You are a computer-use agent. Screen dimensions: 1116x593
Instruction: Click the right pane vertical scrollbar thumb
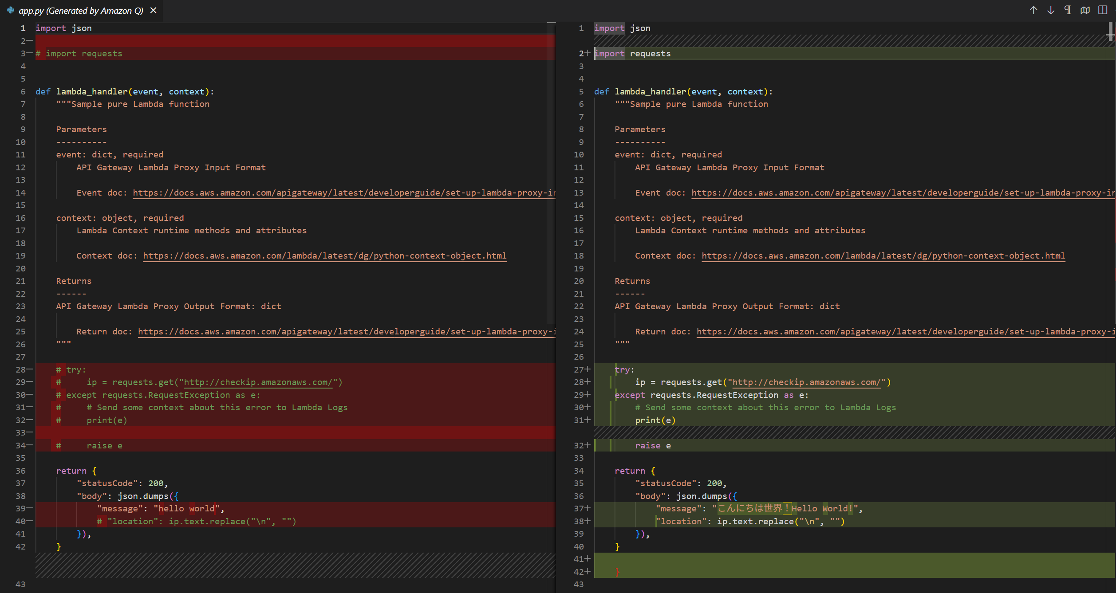click(1110, 31)
